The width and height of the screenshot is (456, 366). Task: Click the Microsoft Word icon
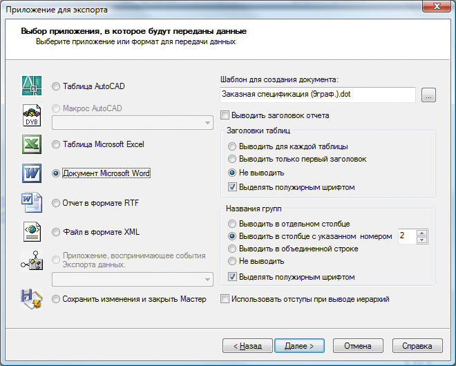(32, 173)
